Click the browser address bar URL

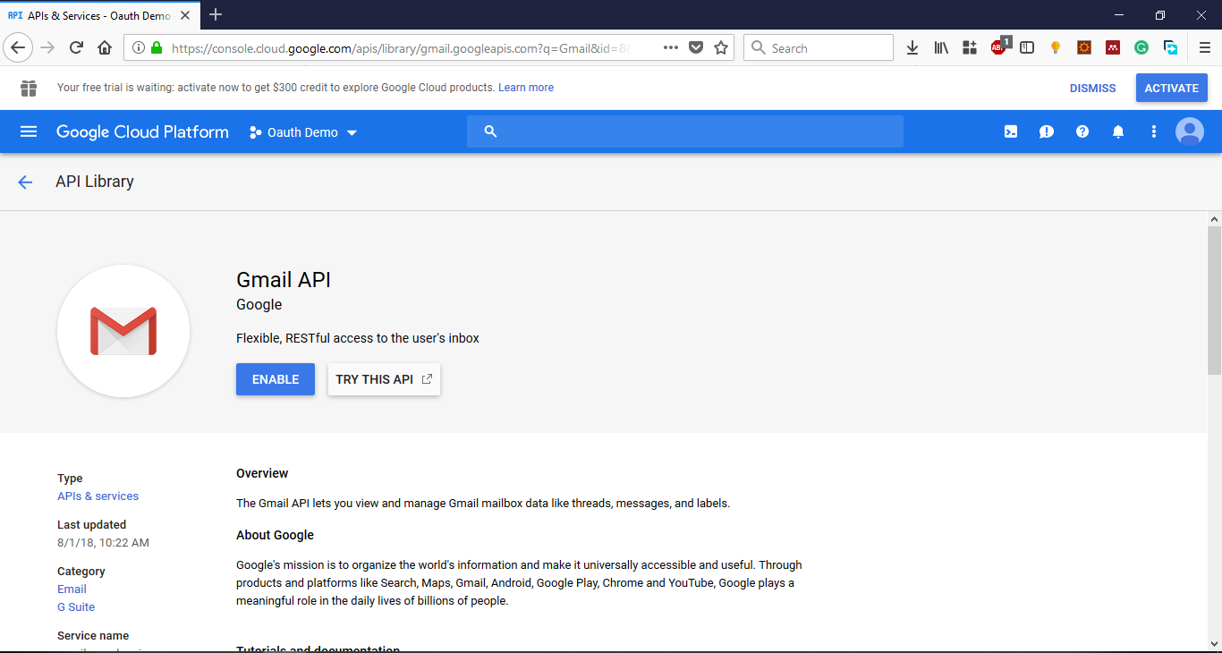(401, 48)
